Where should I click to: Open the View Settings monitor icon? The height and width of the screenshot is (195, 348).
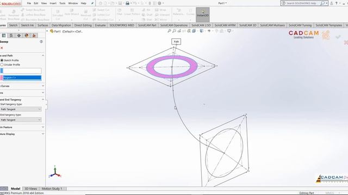(x=229, y=31)
